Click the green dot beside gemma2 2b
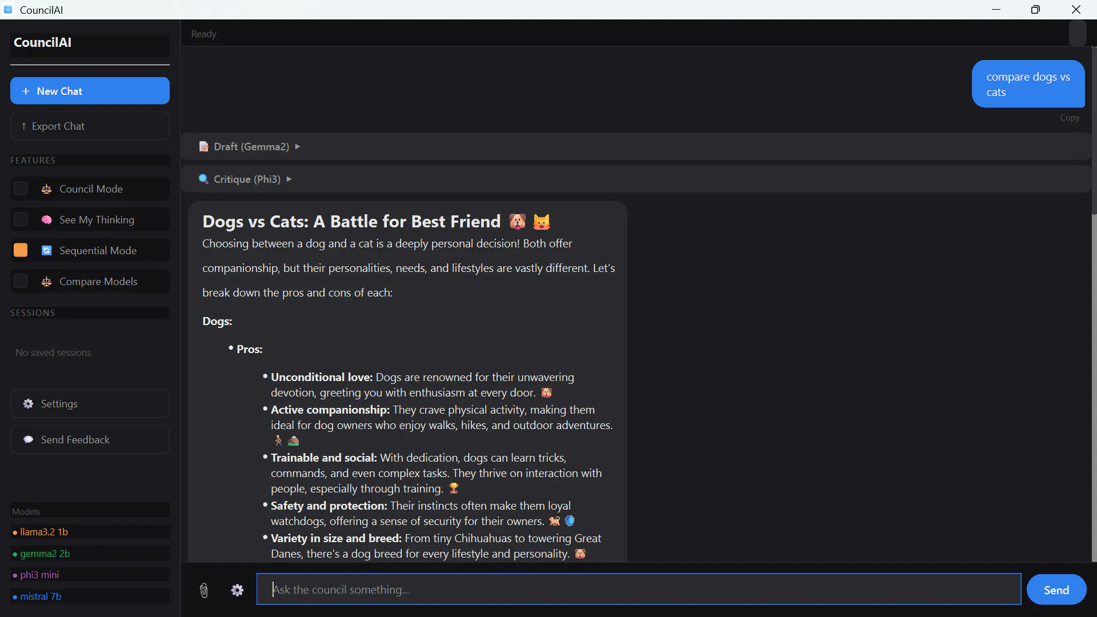The height and width of the screenshot is (617, 1097). click(x=15, y=554)
